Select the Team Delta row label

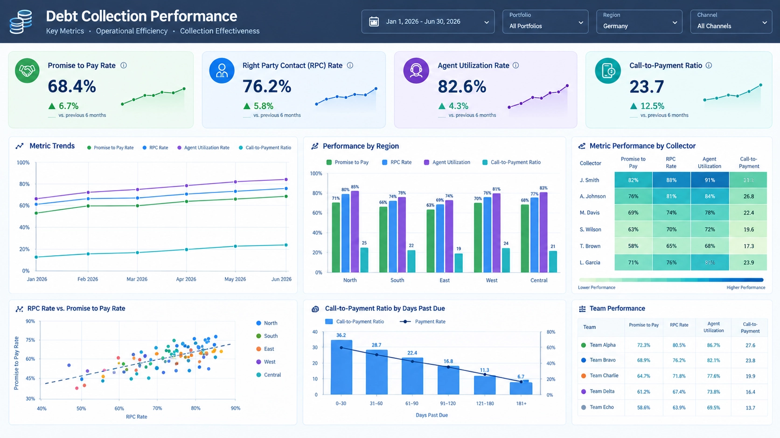[x=602, y=391]
